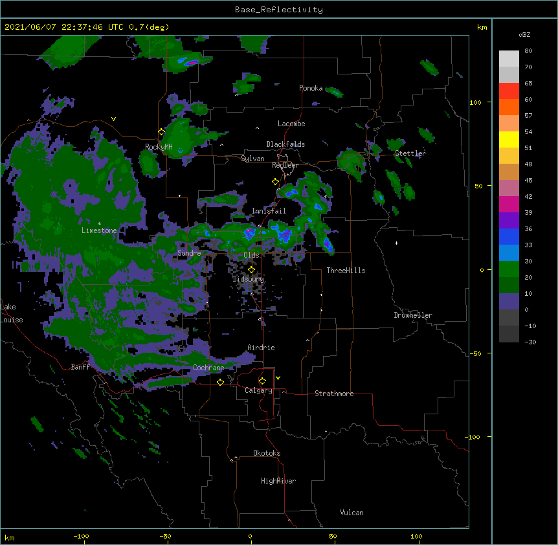Select the Strathmore label

[334, 394]
